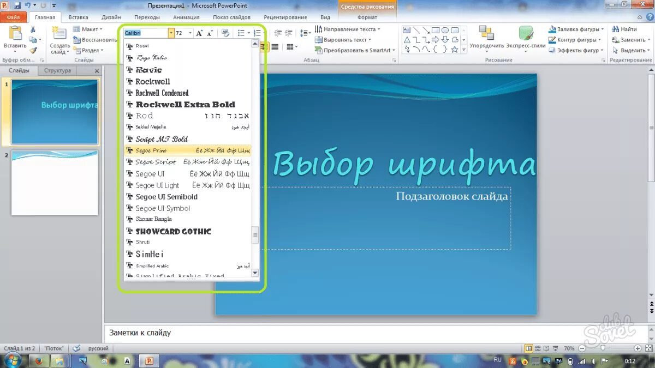This screenshot has width=655, height=368.
Task: Click the numbered list icon
Action: pyautogui.click(x=257, y=33)
